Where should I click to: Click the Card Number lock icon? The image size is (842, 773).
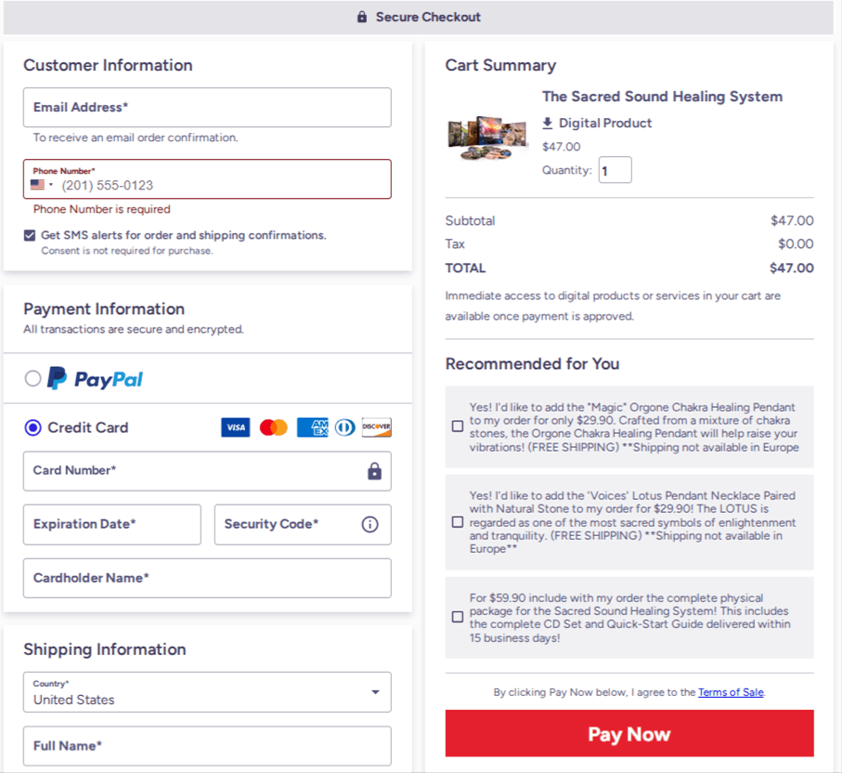(x=374, y=471)
